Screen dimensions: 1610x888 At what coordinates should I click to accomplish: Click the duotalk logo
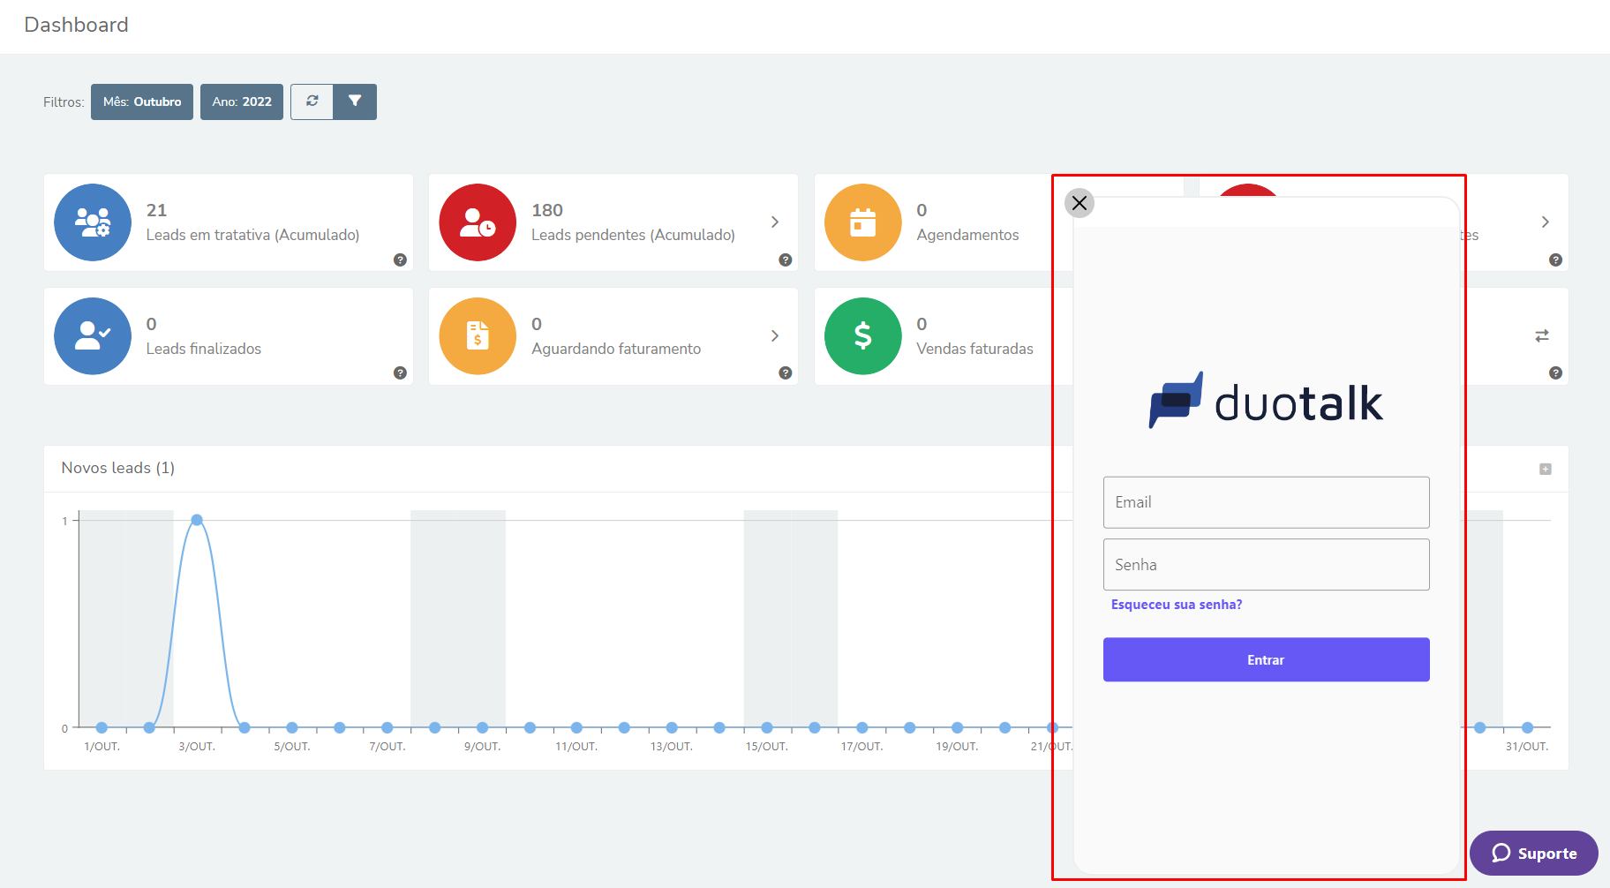coord(1266,402)
